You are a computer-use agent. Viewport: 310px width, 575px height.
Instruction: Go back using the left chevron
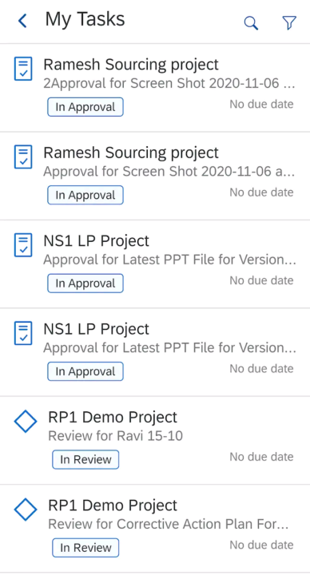(22, 21)
